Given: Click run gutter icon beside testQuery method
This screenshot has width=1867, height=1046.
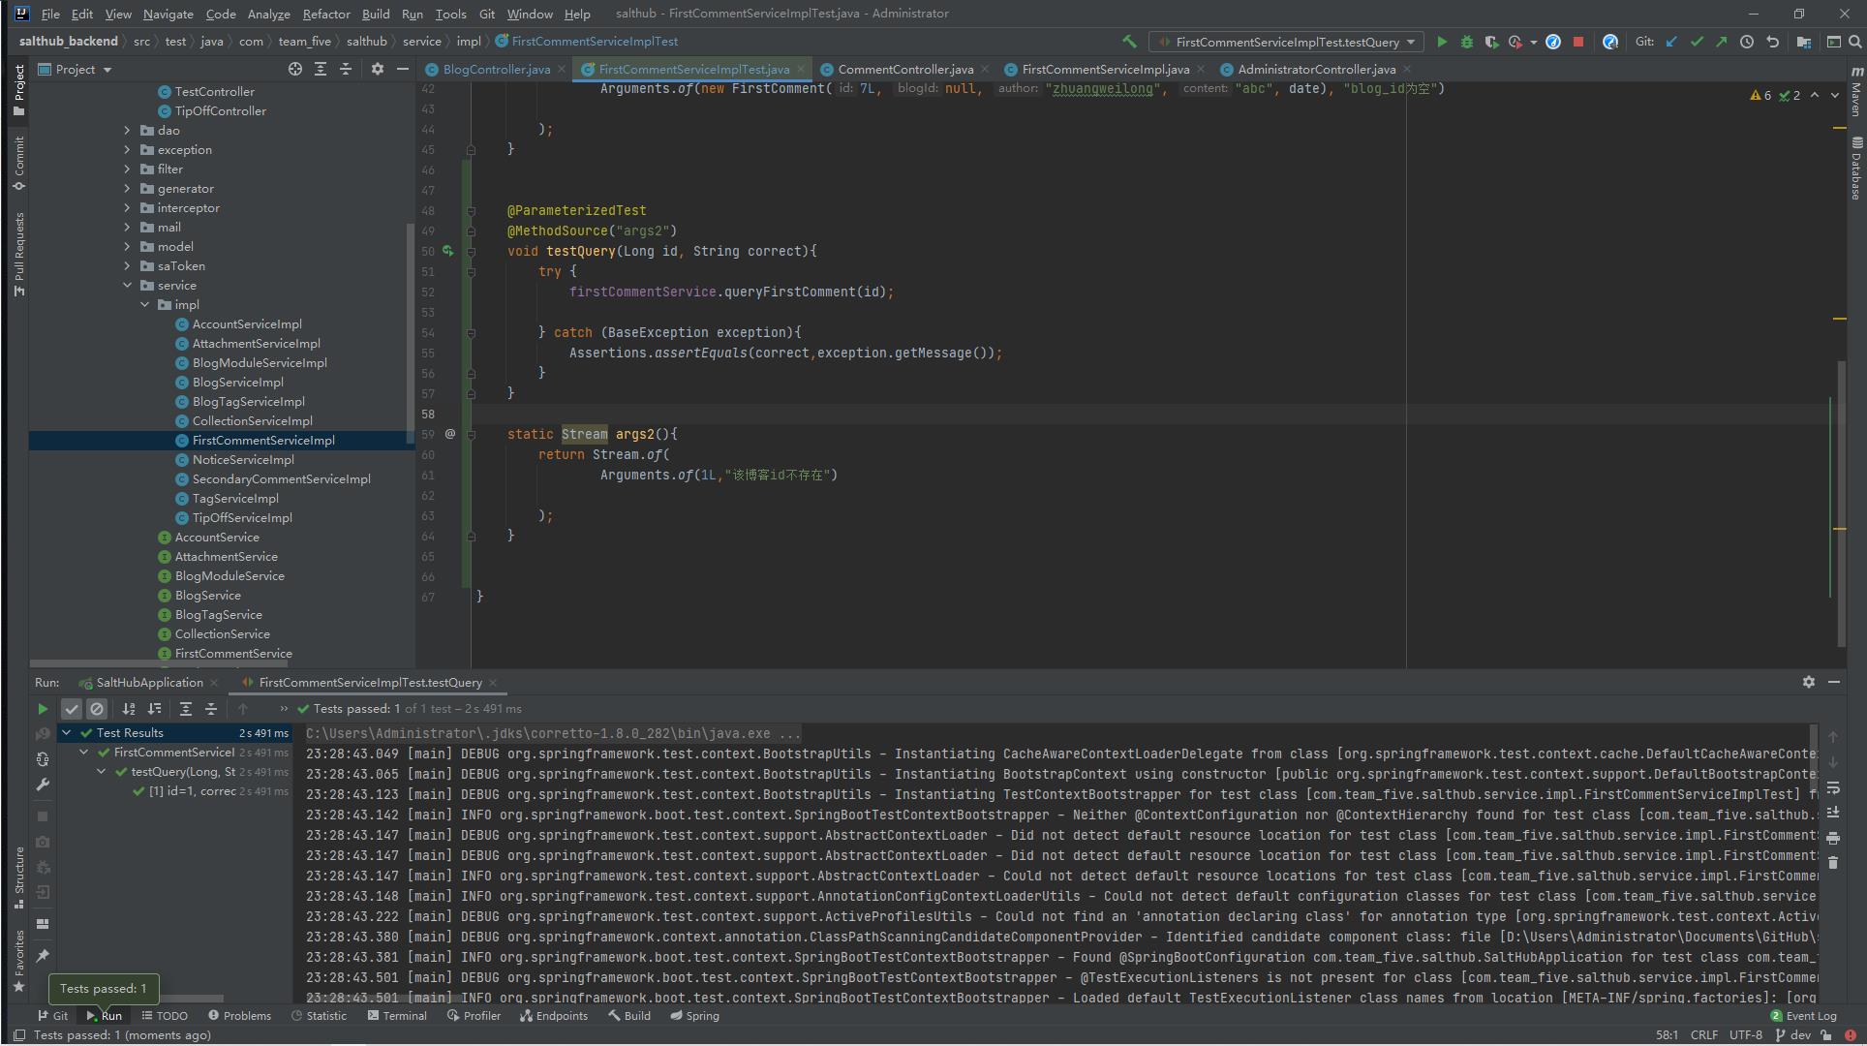Looking at the screenshot, I should tap(448, 251).
